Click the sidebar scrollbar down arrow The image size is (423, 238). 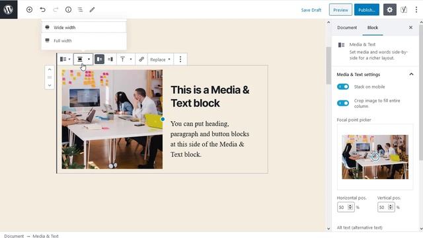[421, 229]
